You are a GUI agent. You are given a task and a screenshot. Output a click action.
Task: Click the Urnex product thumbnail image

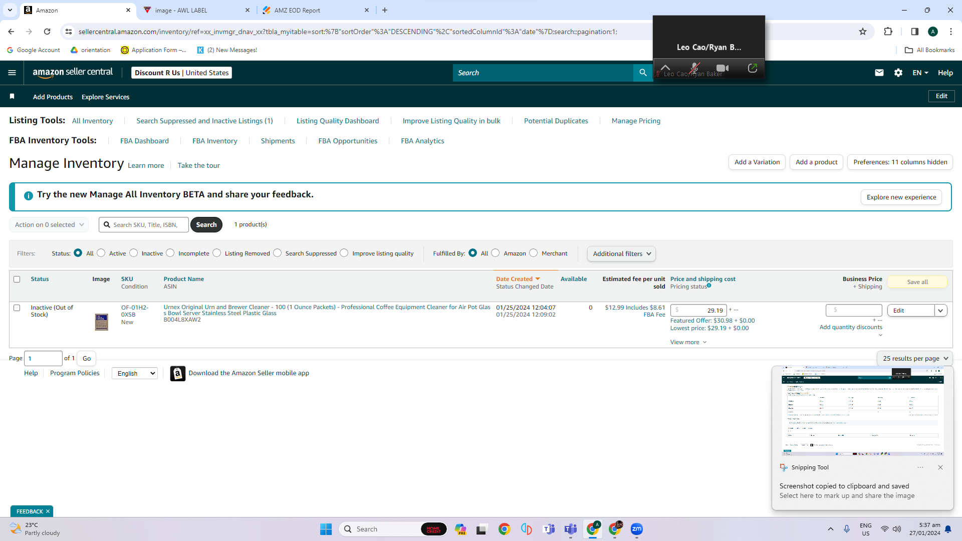(x=102, y=322)
